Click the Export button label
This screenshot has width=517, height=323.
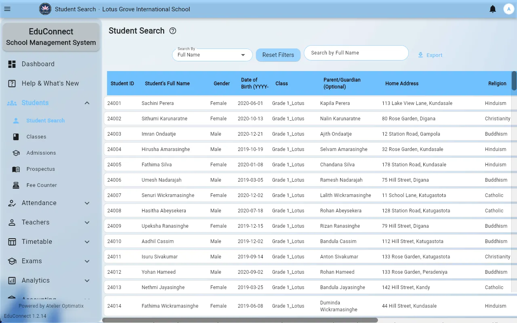point(435,55)
